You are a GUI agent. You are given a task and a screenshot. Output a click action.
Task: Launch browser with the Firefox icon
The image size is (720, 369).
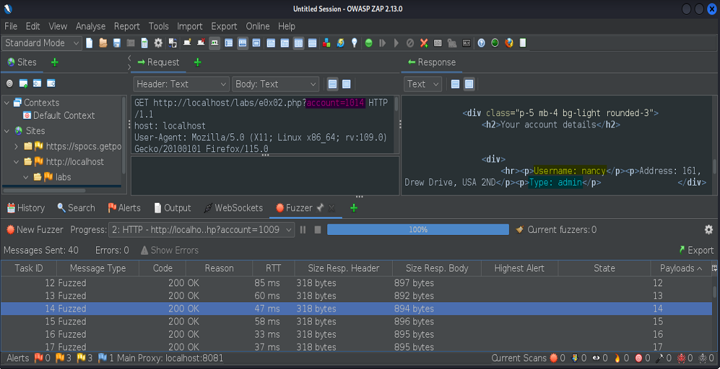[x=509, y=43]
